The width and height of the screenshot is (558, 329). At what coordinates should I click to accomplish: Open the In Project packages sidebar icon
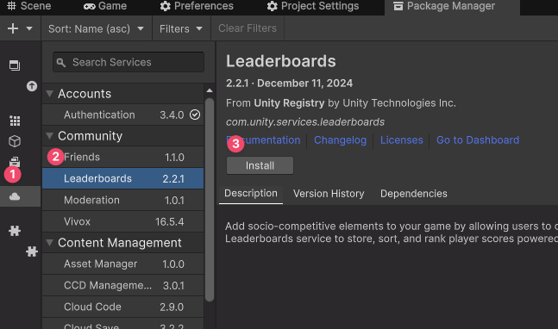click(15, 65)
